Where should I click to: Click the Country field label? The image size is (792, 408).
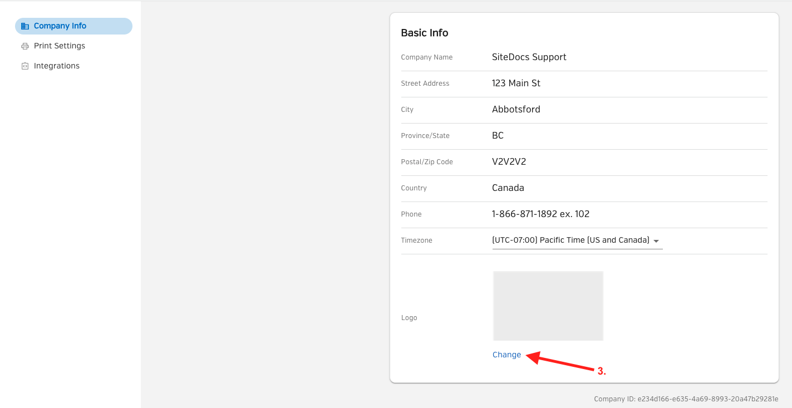(x=414, y=188)
